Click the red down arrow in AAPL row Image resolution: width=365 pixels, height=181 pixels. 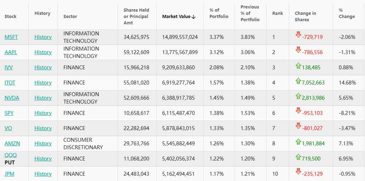click(298, 50)
